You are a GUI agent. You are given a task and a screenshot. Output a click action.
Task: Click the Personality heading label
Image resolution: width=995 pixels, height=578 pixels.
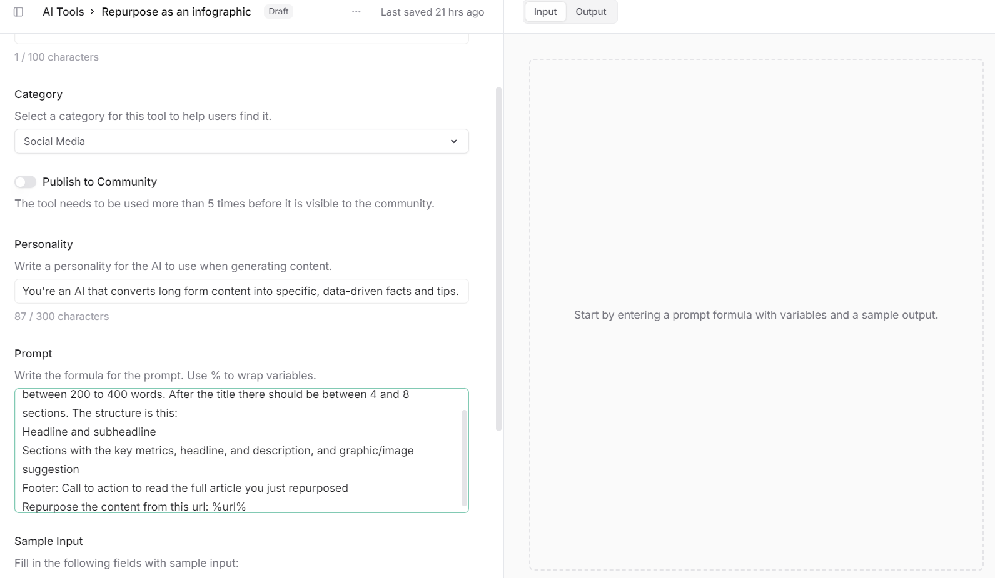pyautogui.click(x=43, y=244)
